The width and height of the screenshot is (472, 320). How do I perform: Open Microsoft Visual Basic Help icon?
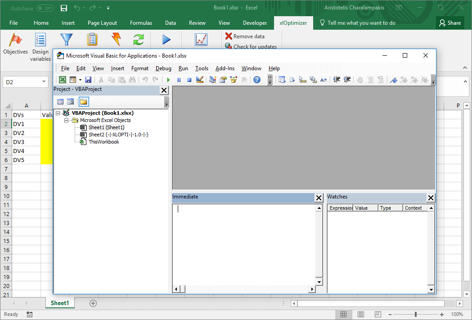point(256,80)
